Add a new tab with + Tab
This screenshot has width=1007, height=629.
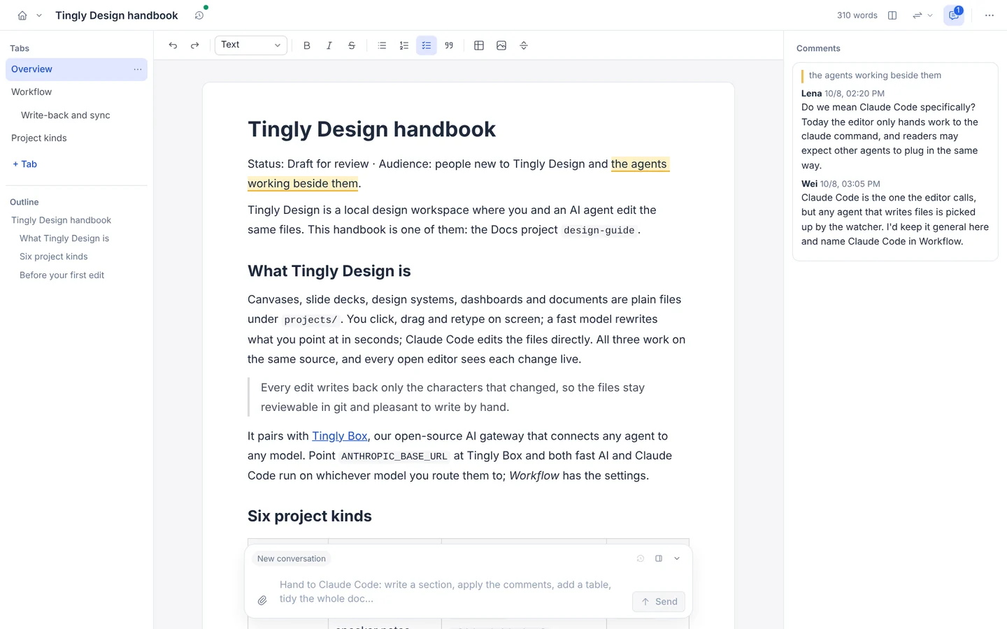[25, 164]
